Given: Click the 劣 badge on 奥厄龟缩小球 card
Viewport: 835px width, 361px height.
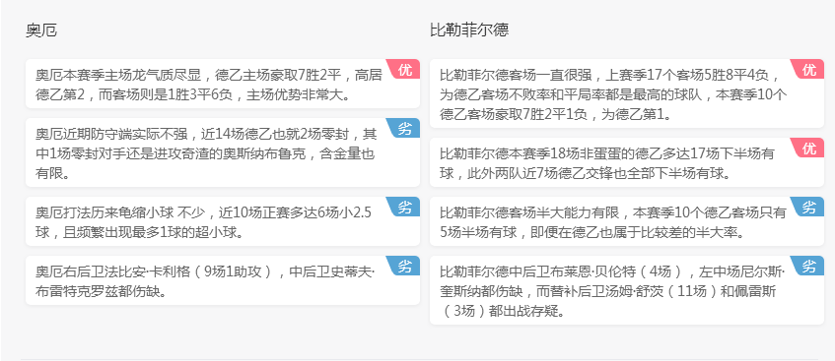Looking at the screenshot, I should (405, 207).
